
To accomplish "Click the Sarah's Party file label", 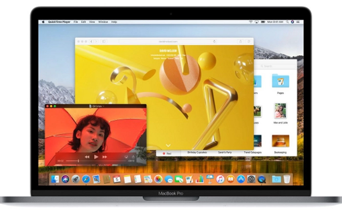I will pos(225,152).
